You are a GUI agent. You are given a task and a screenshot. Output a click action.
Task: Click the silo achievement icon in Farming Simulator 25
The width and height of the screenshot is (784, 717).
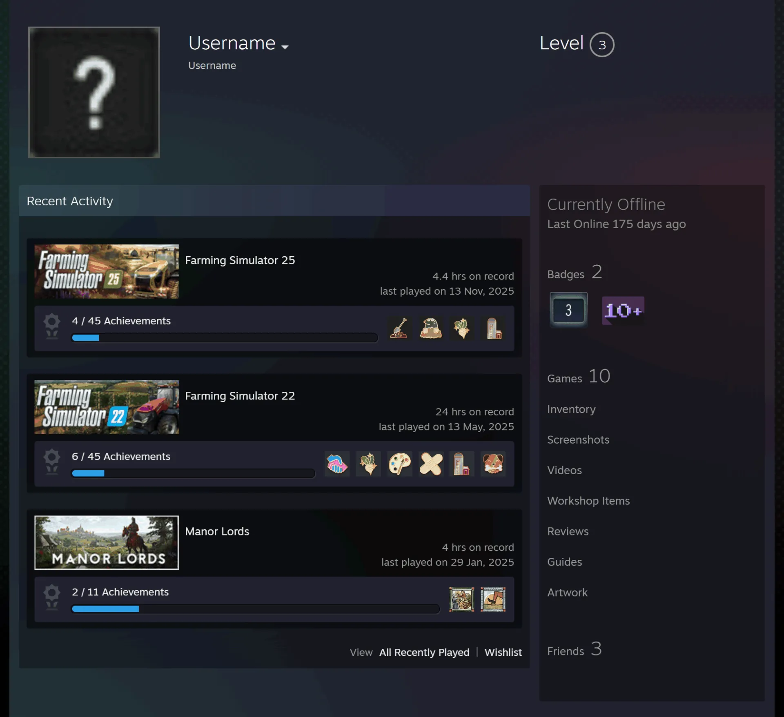(x=493, y=328)
